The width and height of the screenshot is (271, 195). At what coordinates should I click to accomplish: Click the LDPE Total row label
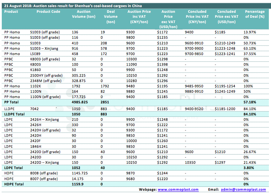[x=13, y=167]
